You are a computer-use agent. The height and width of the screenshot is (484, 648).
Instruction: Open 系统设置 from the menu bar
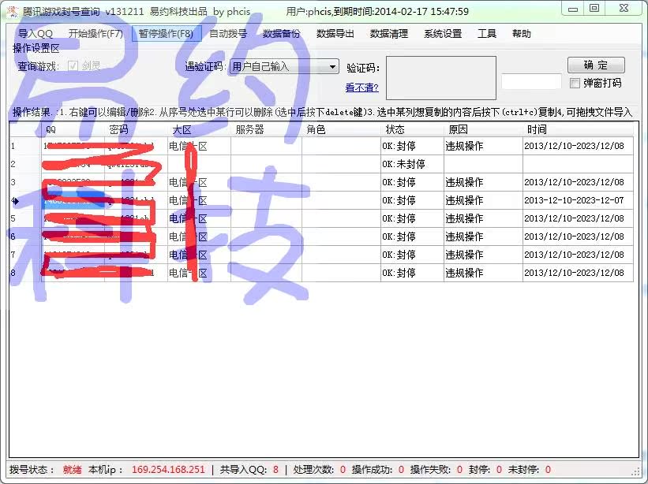[x=443, y=34]
